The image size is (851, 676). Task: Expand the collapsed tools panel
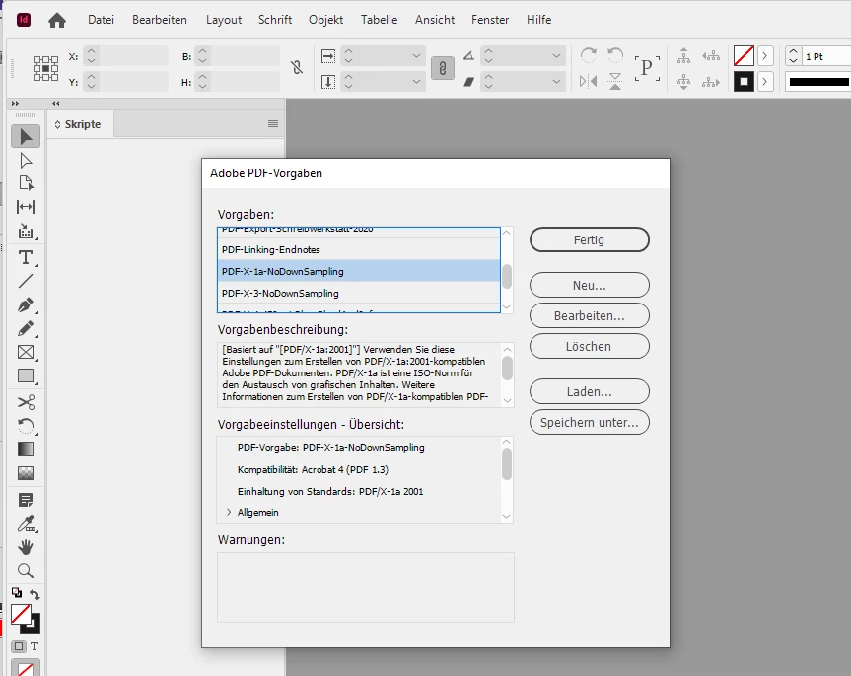point(15,103)
